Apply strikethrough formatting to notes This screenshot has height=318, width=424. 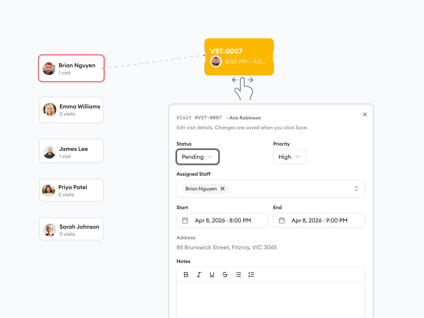(x=225, y=274)
